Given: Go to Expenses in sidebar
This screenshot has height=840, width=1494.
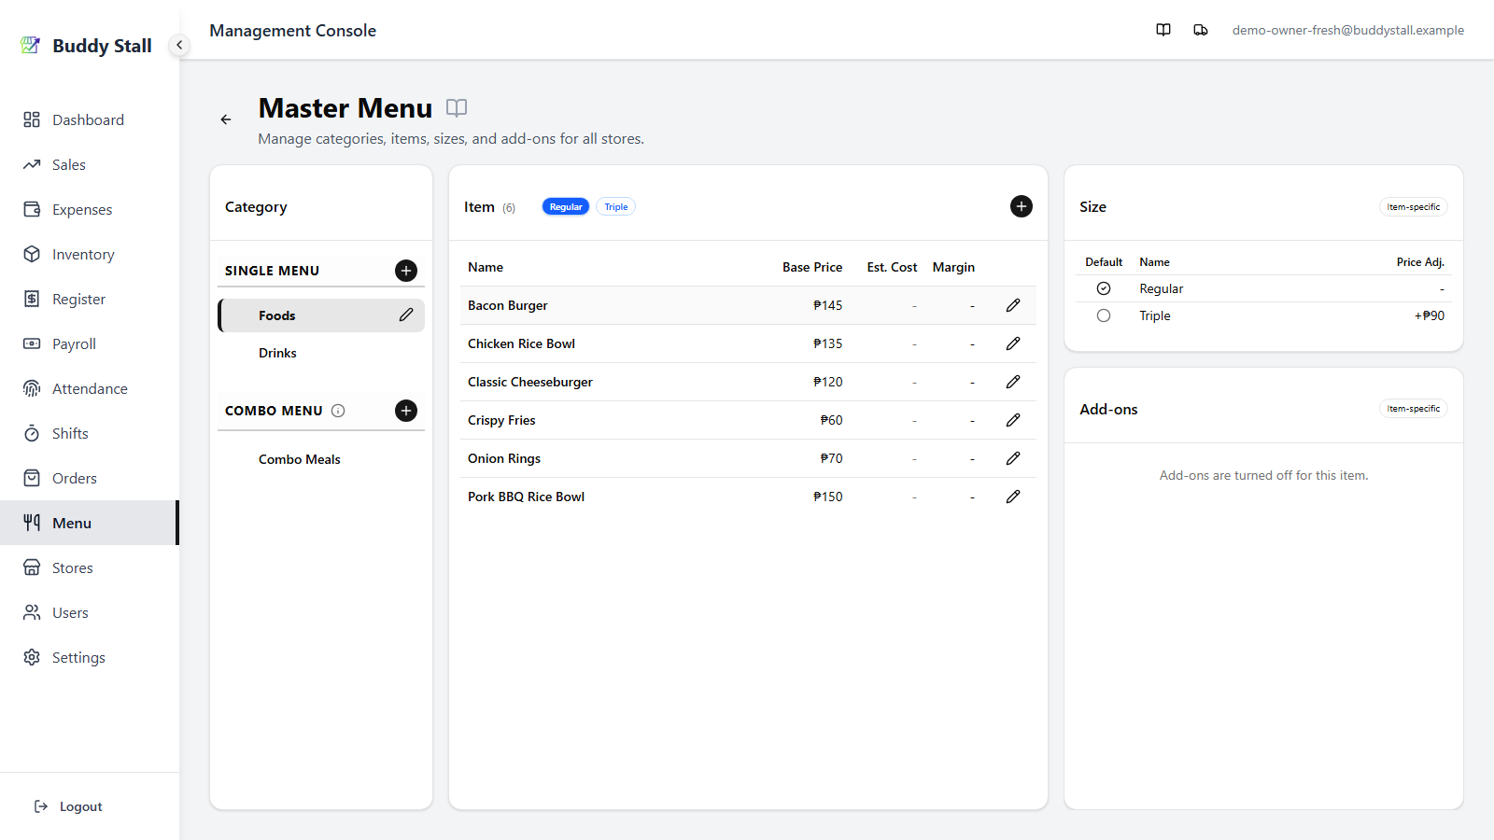Looking at the screenshot, I should tap(89, 209).
